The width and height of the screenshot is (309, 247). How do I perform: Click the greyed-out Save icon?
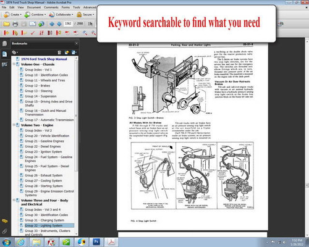(x=24, y=24)
